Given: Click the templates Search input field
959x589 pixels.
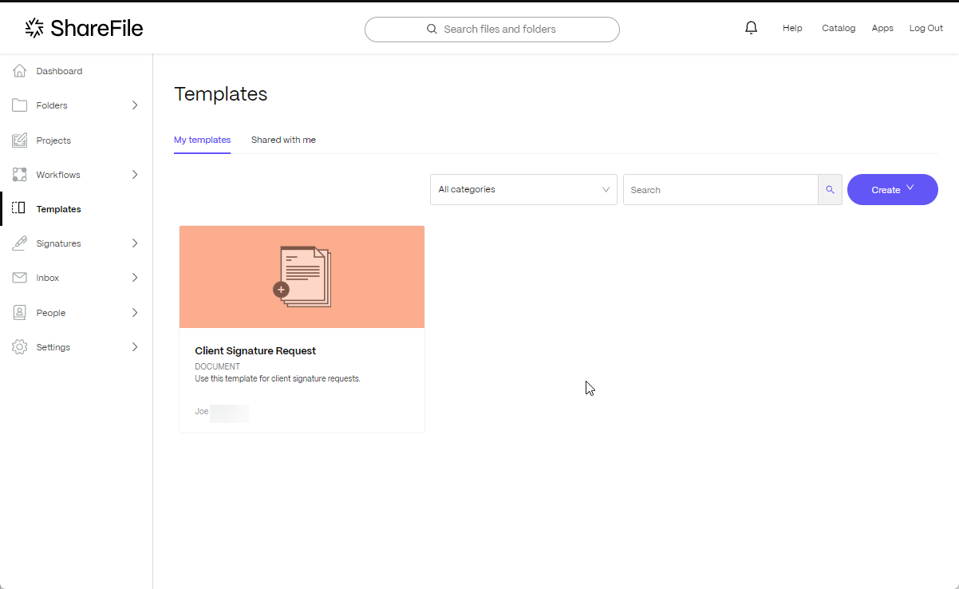Looking at the screenshot, I should (720, 190).
